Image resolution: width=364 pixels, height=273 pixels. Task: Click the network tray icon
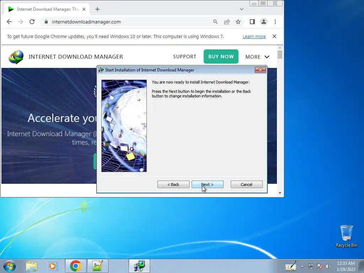pos(311,266)
